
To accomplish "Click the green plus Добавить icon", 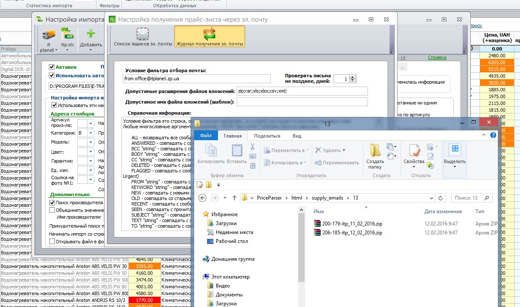I will point(90,34).
